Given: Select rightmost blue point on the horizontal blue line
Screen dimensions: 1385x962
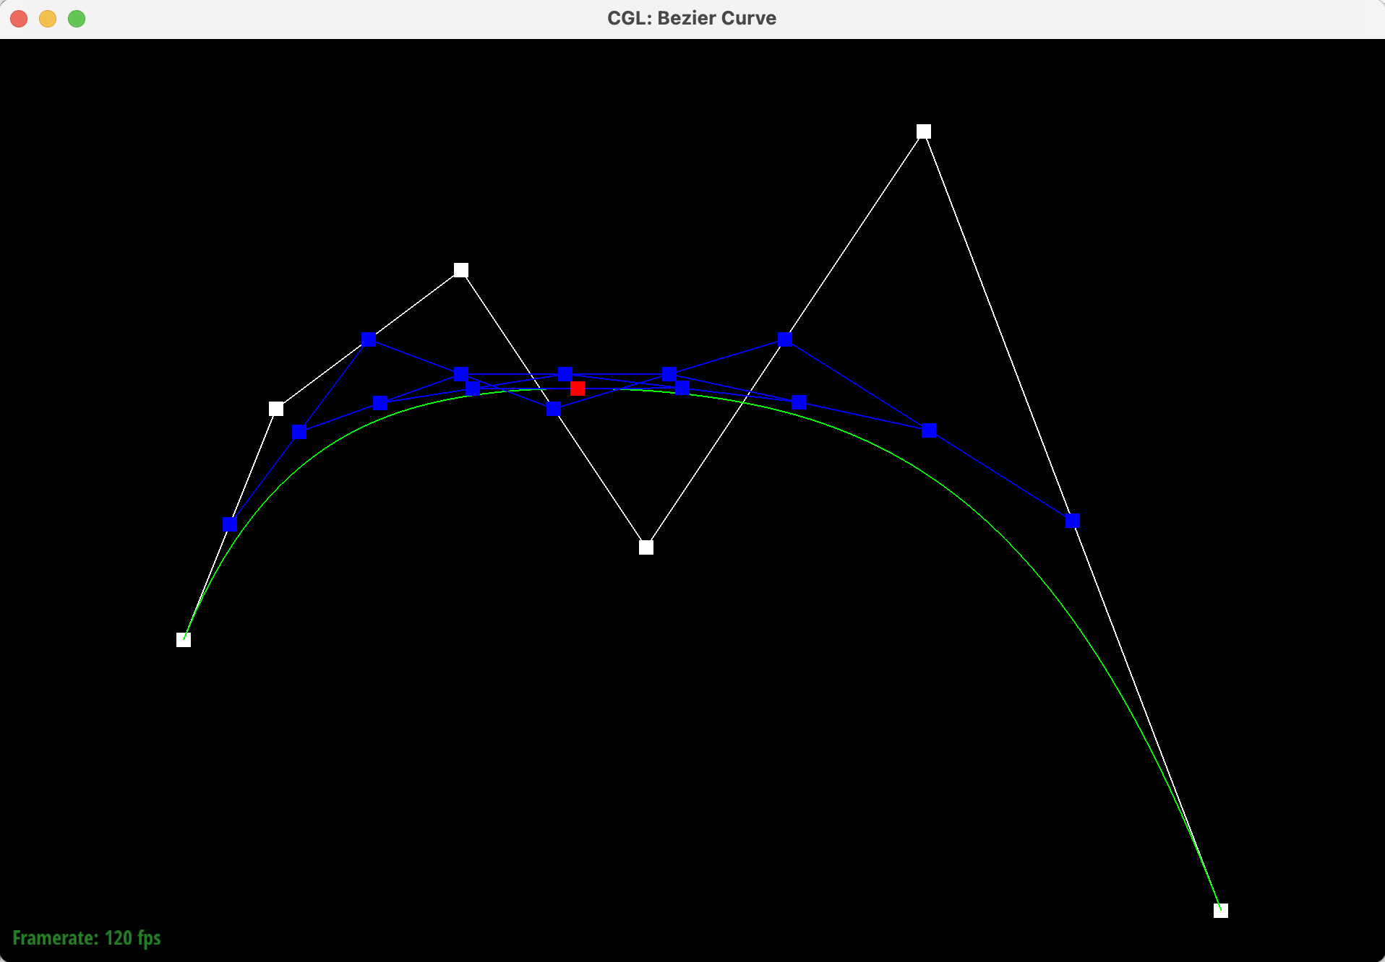Looking at the screenshot, I should point(669,374).
